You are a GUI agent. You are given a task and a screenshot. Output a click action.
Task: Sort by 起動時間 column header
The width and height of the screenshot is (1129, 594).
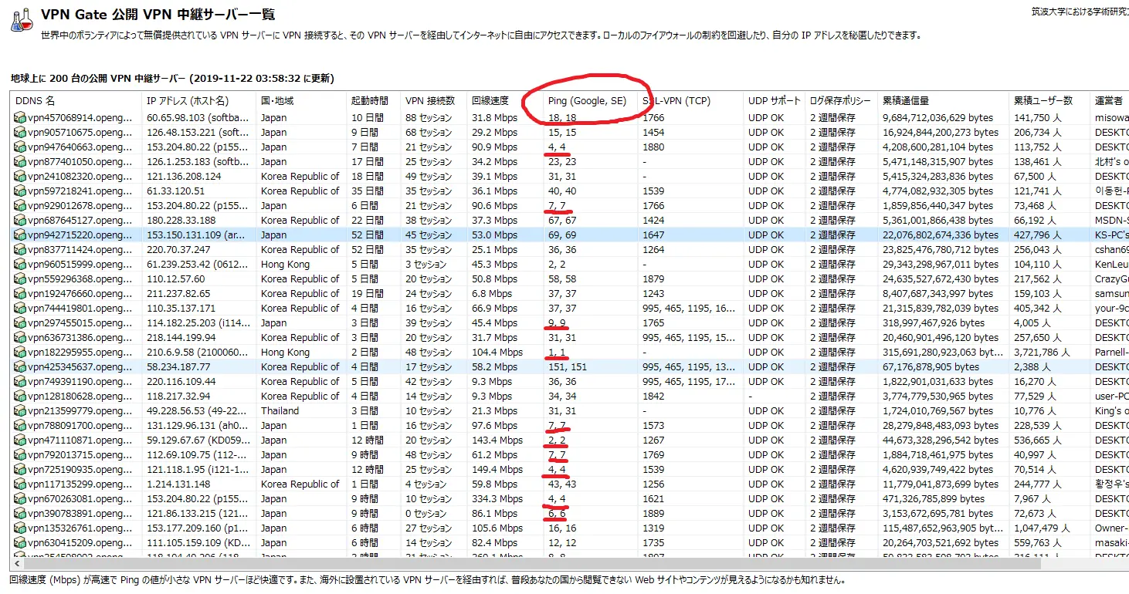pyautogui.click(x=371, y=101)
